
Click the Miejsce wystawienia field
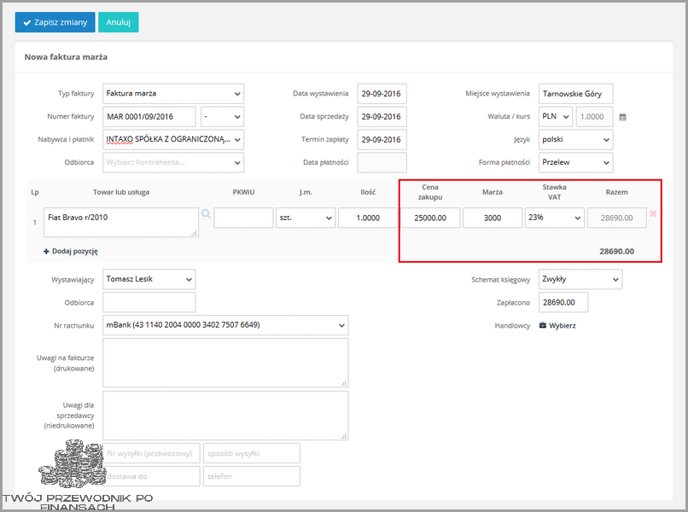pos(575,94)
